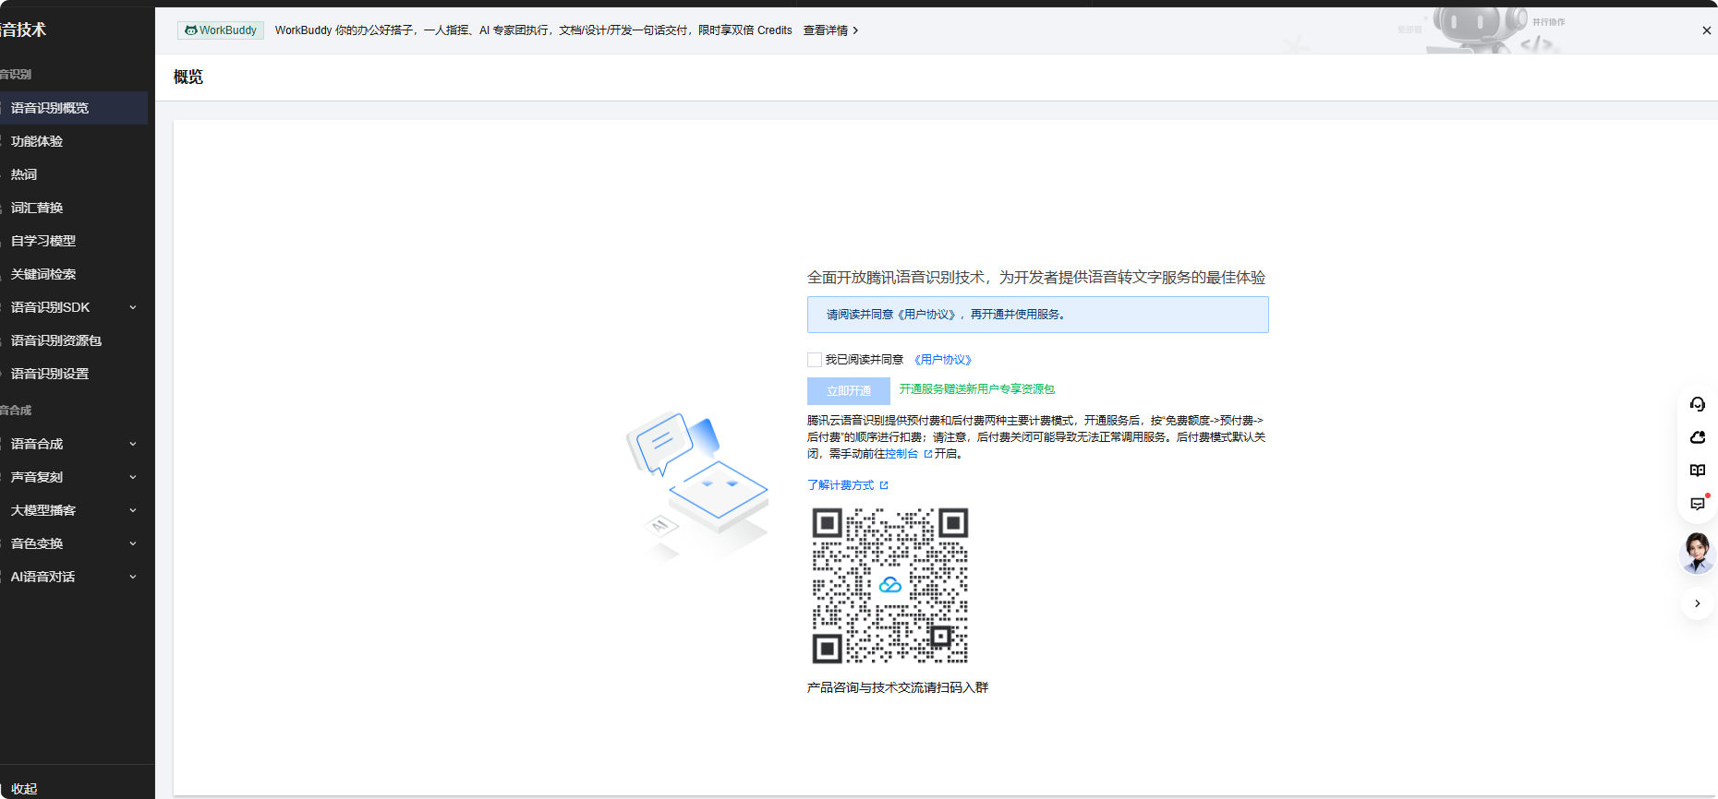
Task: Open the documentation book icon
Action: 1698,471
